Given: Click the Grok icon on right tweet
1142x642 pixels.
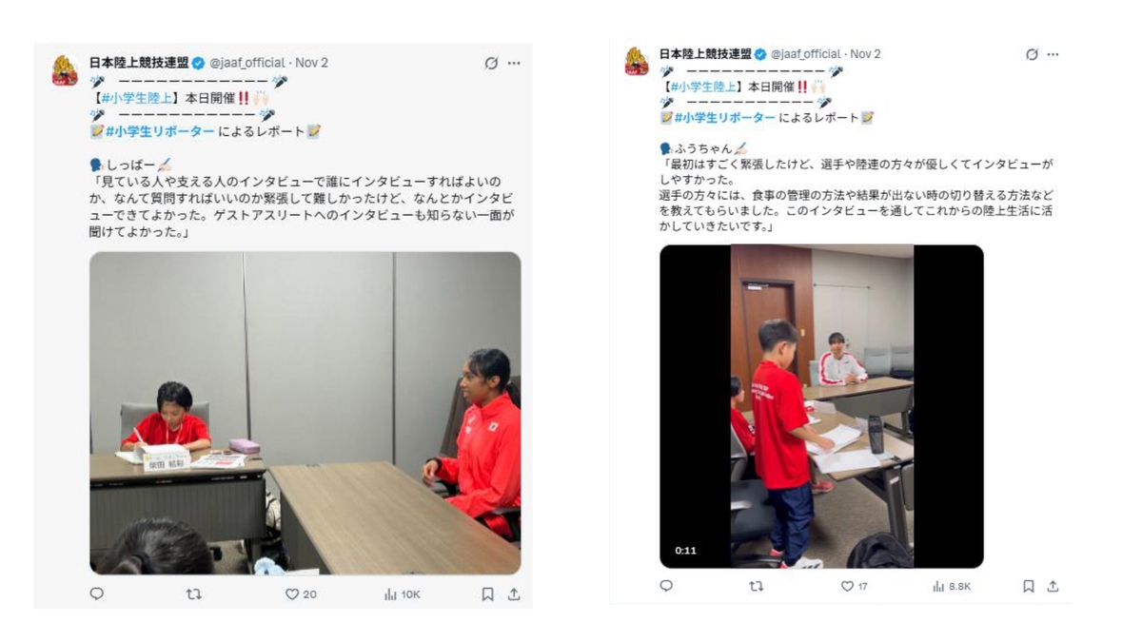Looking at the screenshot, I should [x=1032, y=54].
